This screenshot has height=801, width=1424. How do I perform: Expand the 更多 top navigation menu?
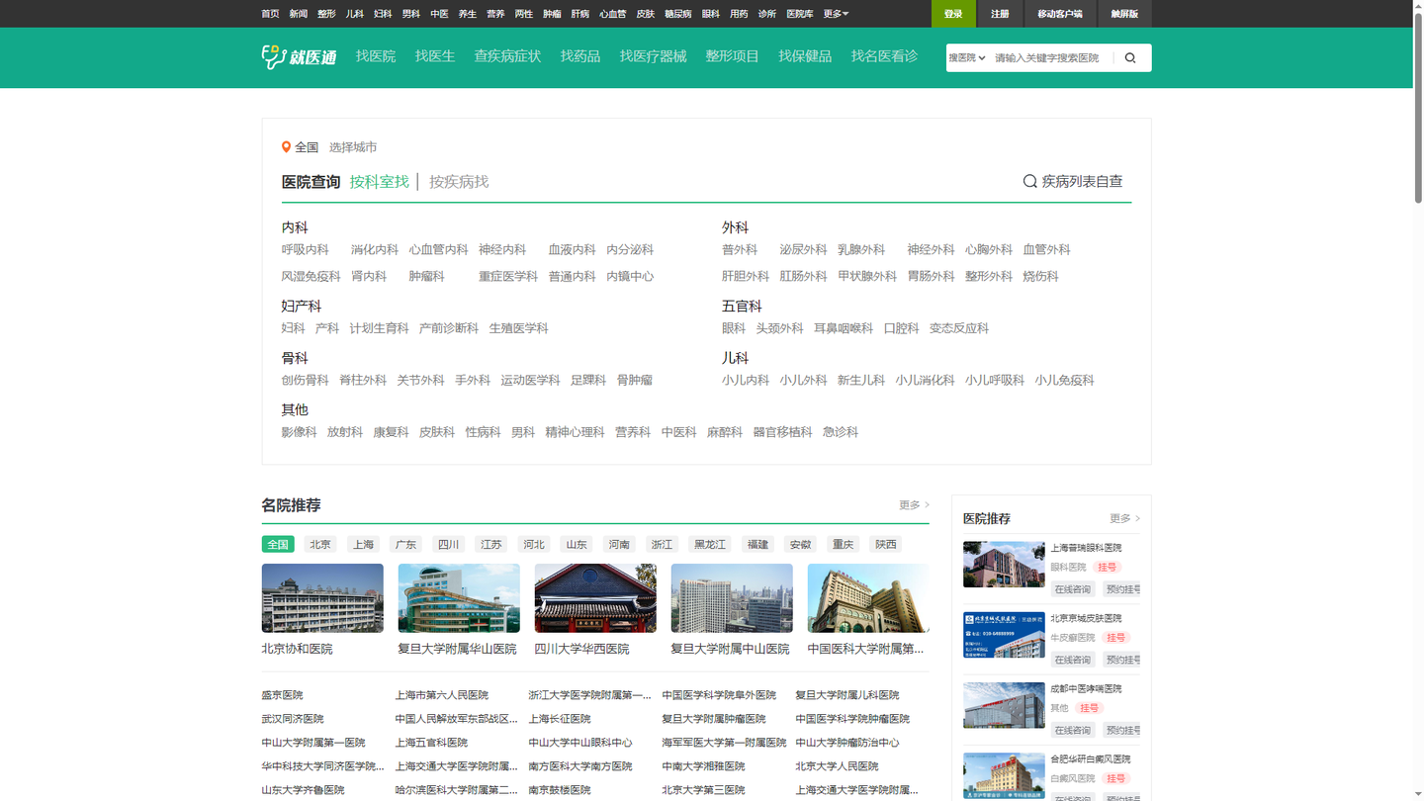click(x=836, y=14)
